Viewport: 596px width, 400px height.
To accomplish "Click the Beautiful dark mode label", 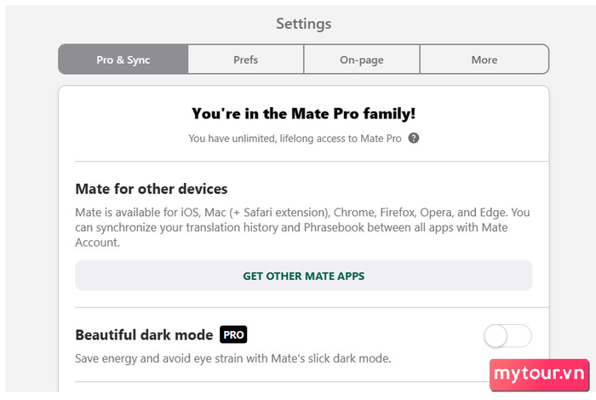I will coord(144,335).
